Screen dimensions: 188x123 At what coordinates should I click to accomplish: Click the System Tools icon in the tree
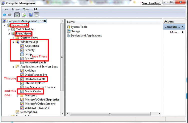coord(9,25)
